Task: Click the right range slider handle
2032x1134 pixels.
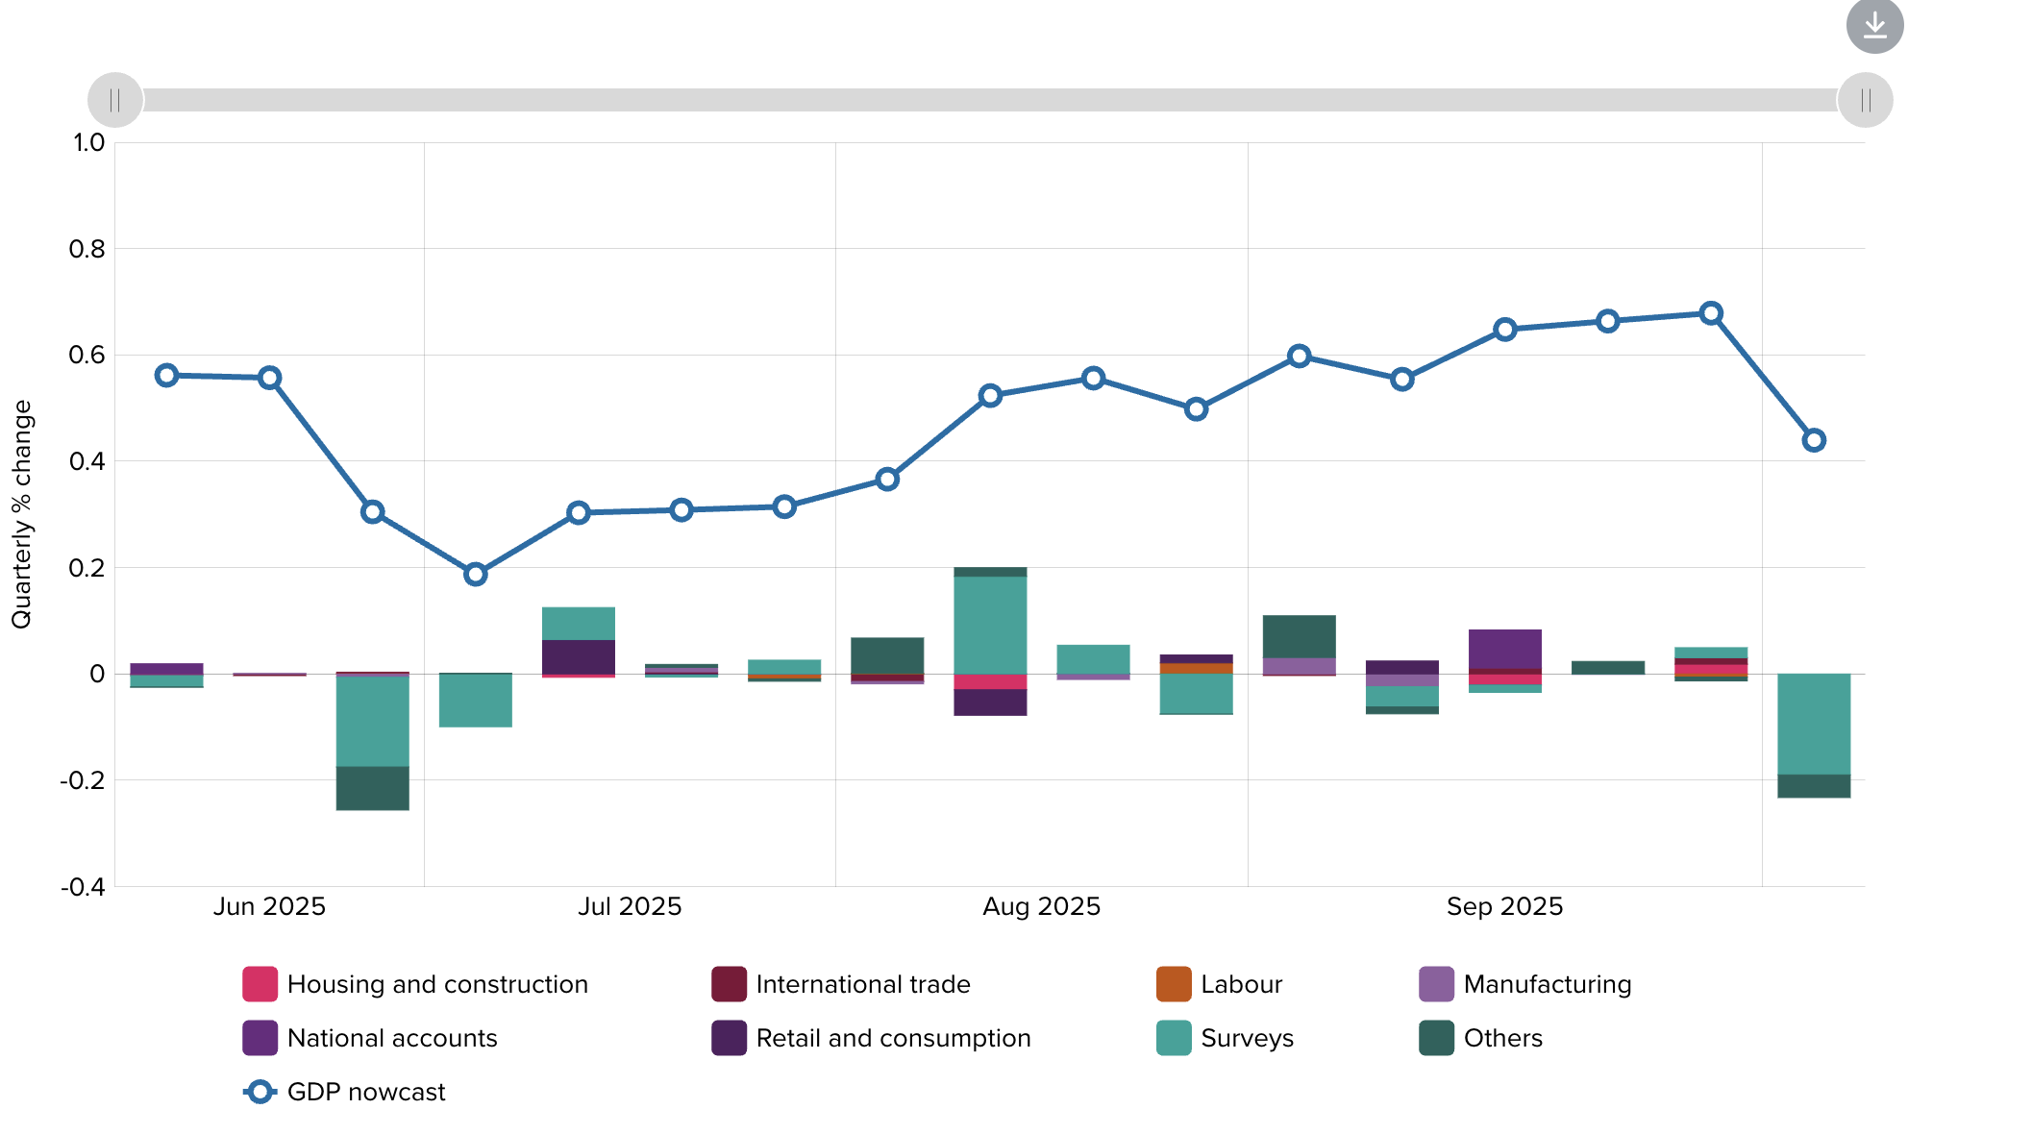Action: [1865, 100]
